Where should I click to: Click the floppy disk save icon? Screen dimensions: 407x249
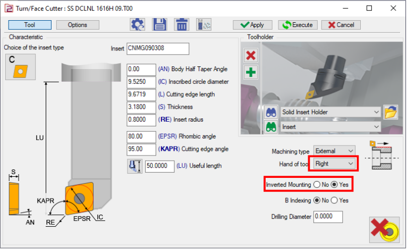pos(160,24)
